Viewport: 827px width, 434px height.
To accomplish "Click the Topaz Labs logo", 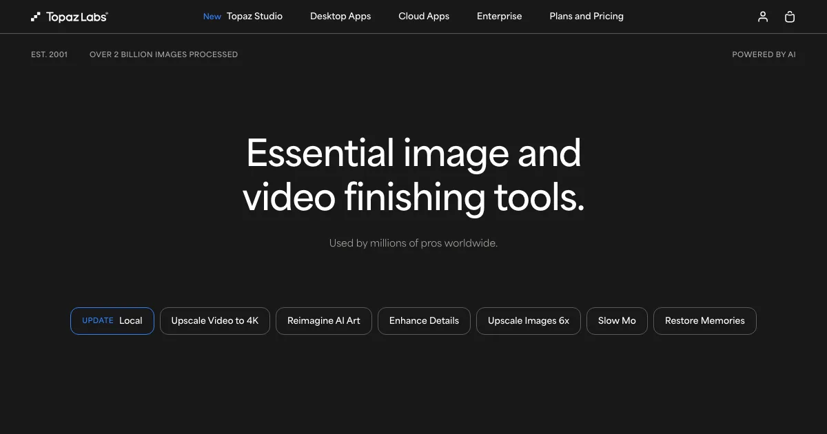I will click(x=70, y=17).
